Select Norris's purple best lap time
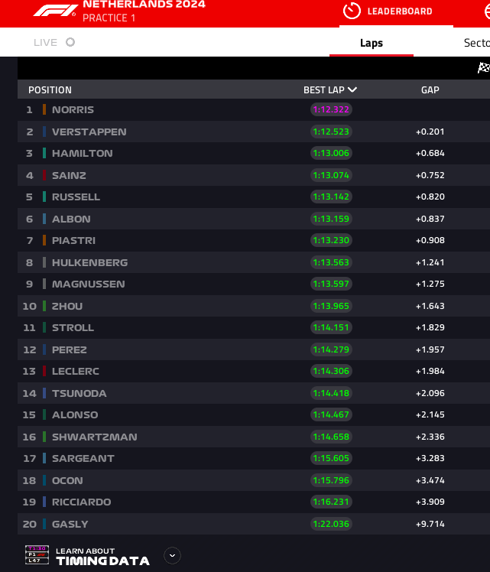The image size is (490, 572). [331, 109]
